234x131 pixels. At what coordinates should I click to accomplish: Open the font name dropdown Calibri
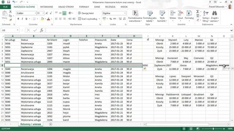click(35, 13)
